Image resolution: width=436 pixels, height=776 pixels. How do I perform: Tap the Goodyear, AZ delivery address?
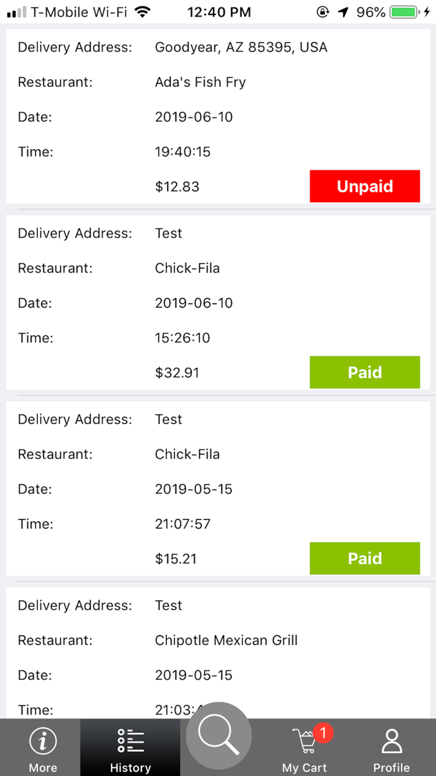point(242,47)
